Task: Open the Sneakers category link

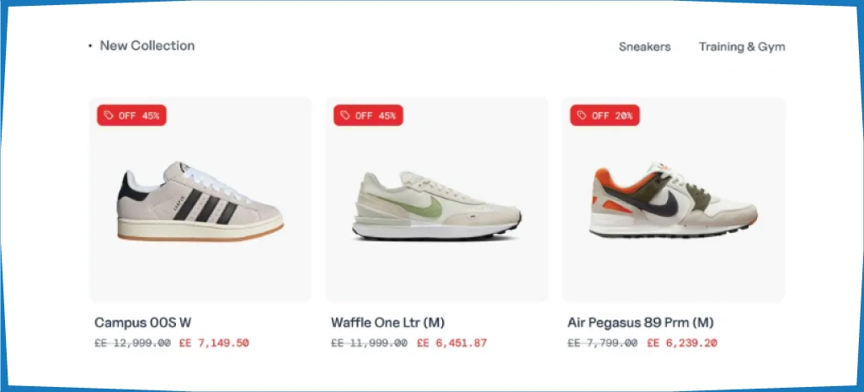Action: [645, 47]
